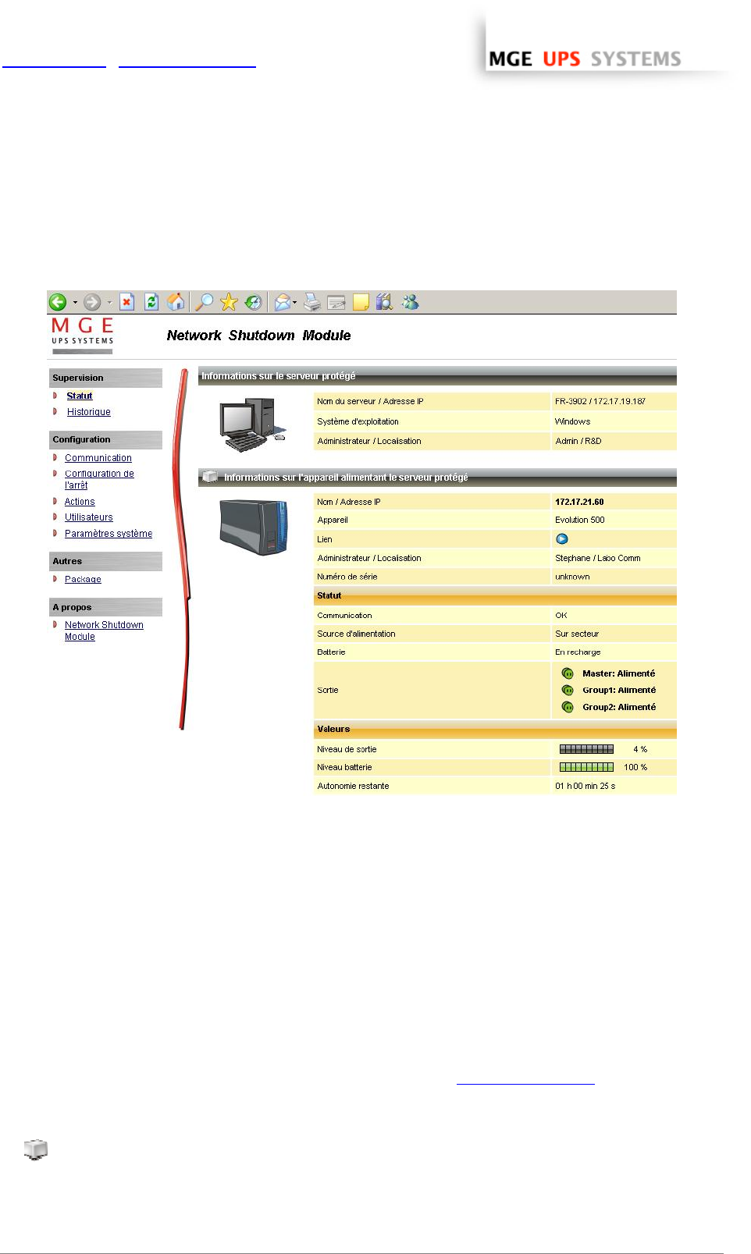Click the Sur secteur power source value
Viewport: 751px width, 1254px height.
coord(577,634)
